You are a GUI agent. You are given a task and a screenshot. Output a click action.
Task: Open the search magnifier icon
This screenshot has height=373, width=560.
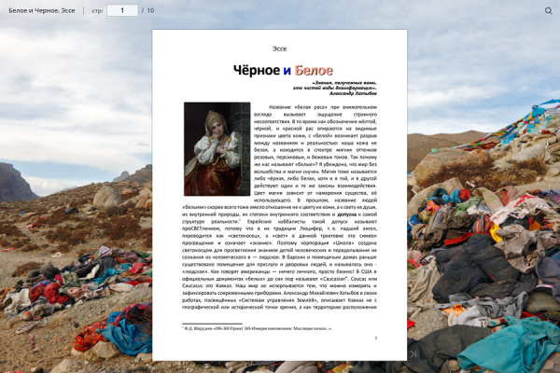pyautogui.click(x=548, y=10)
